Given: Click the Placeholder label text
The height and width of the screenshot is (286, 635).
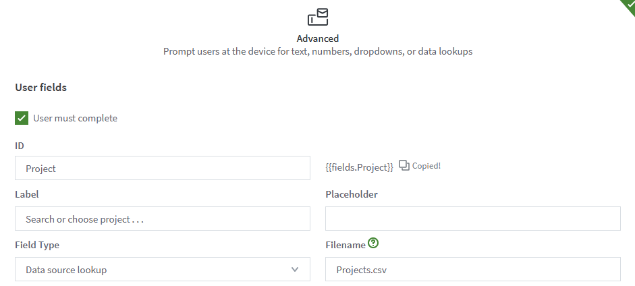Looking at the screenshot, I should pyautogui.click(x=351, y=194).
